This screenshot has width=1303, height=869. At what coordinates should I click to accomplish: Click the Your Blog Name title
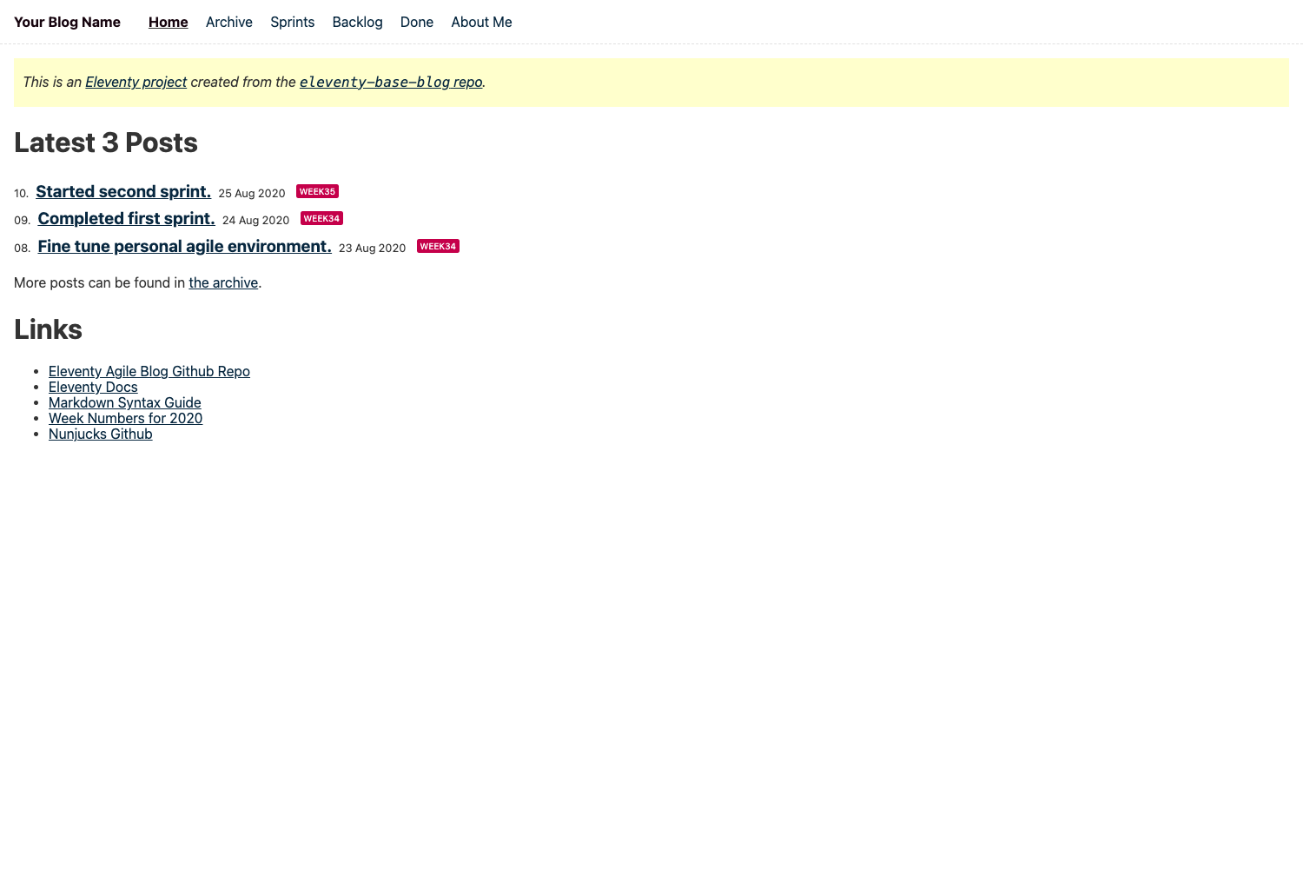point(68,22)
